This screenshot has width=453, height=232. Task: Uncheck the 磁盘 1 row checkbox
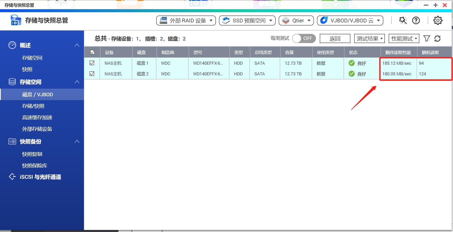92,63
